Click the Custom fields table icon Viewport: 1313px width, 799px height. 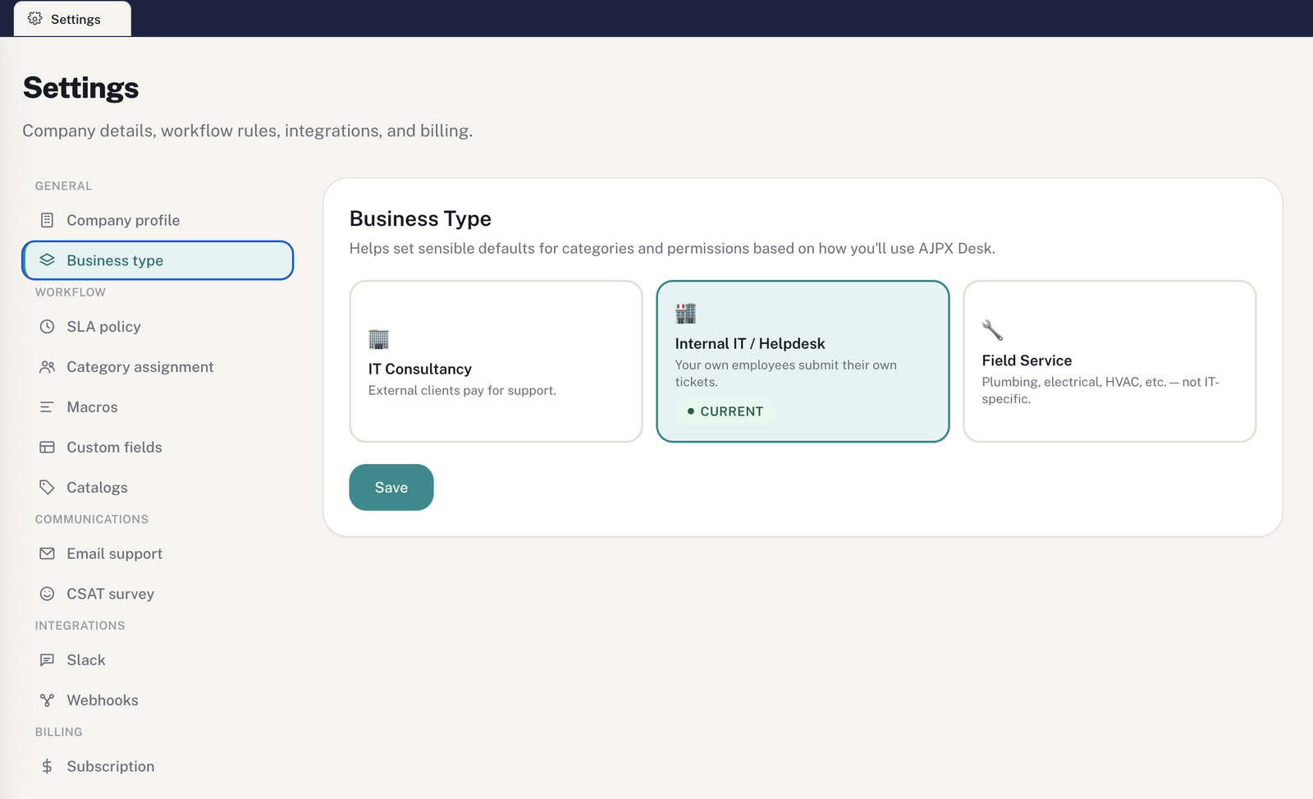[x=47, y=448]
